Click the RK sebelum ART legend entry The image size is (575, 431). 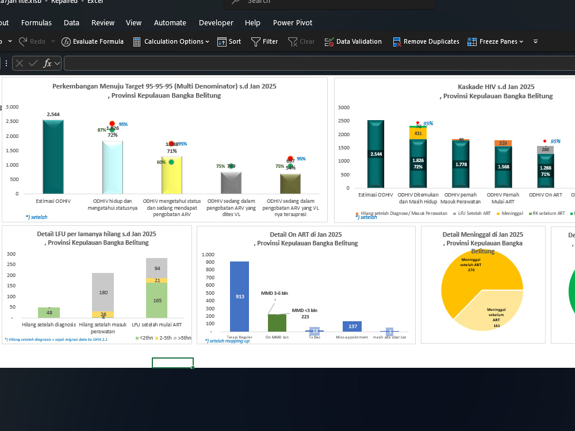[547, 213]
